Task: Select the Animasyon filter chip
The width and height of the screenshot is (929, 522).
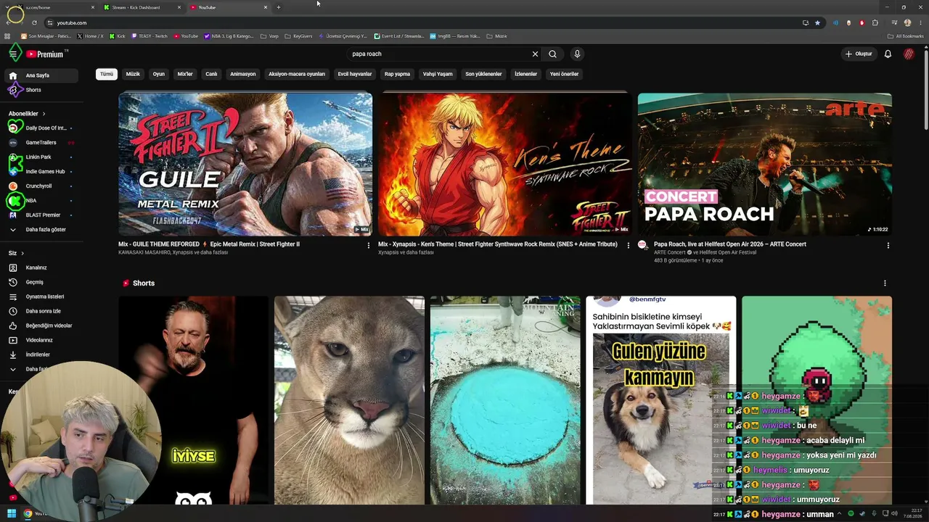Action: pyautogui.click(x=243, y=74)
